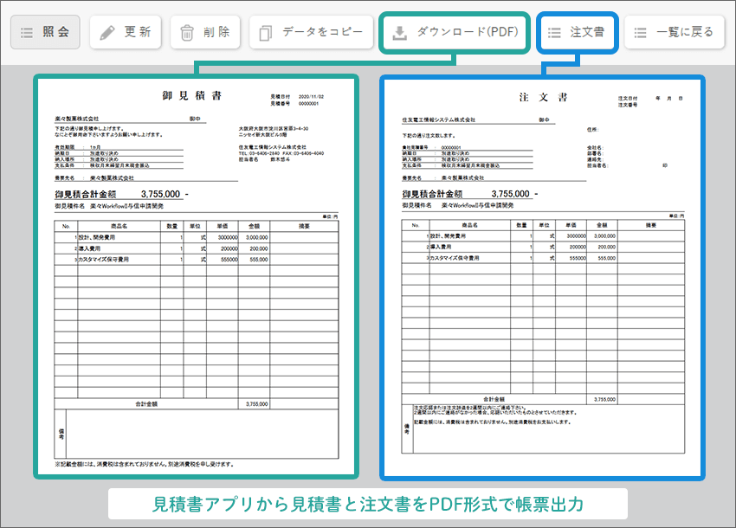Viewport: 736px width, 528px height.
Task: Click 見積番号 00000001 in the estimate header
Action: tap(294, 103)
